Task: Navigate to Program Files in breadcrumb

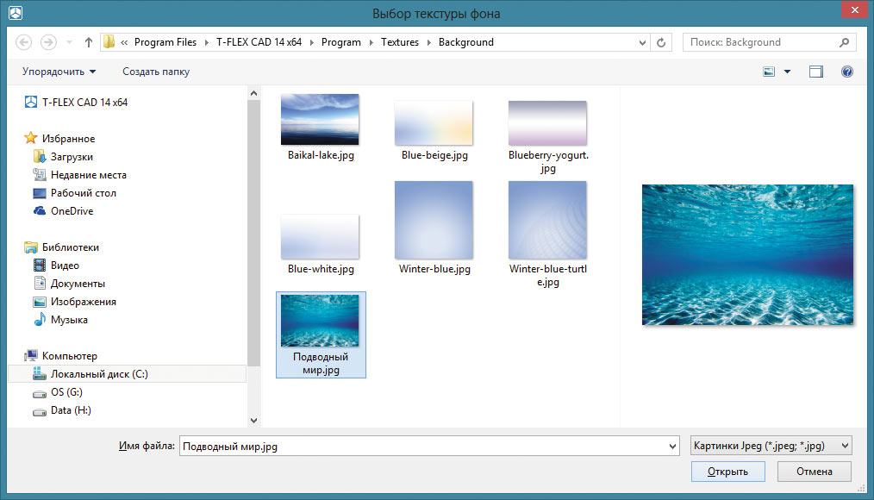Action: point(165,42)
